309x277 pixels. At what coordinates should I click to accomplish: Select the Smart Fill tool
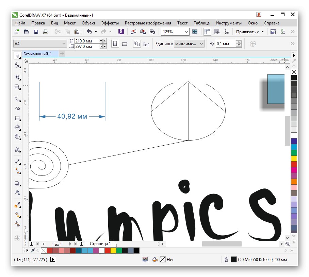[x=17, y=224]
